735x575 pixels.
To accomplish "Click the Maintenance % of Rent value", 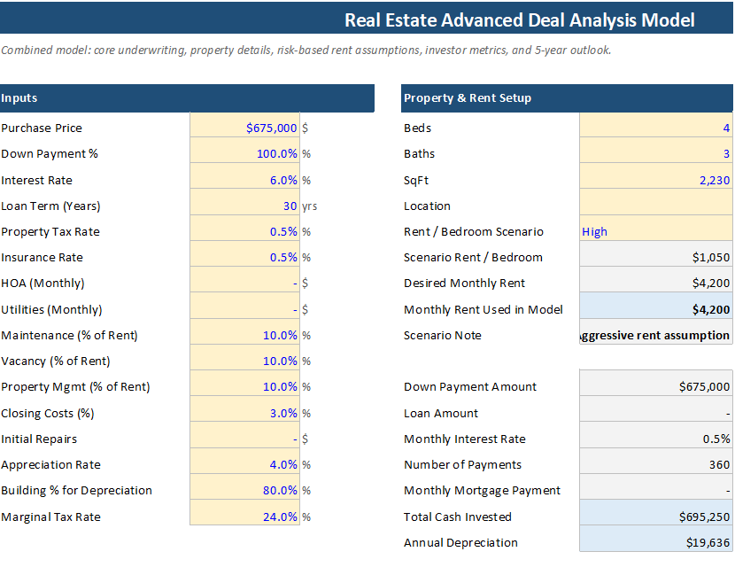I will [x=244, y=335].
